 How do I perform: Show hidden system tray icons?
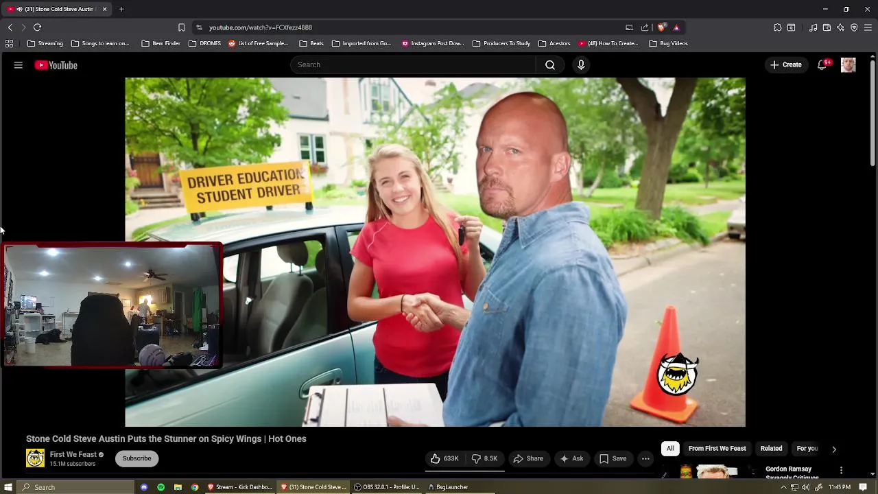(783, 487)
